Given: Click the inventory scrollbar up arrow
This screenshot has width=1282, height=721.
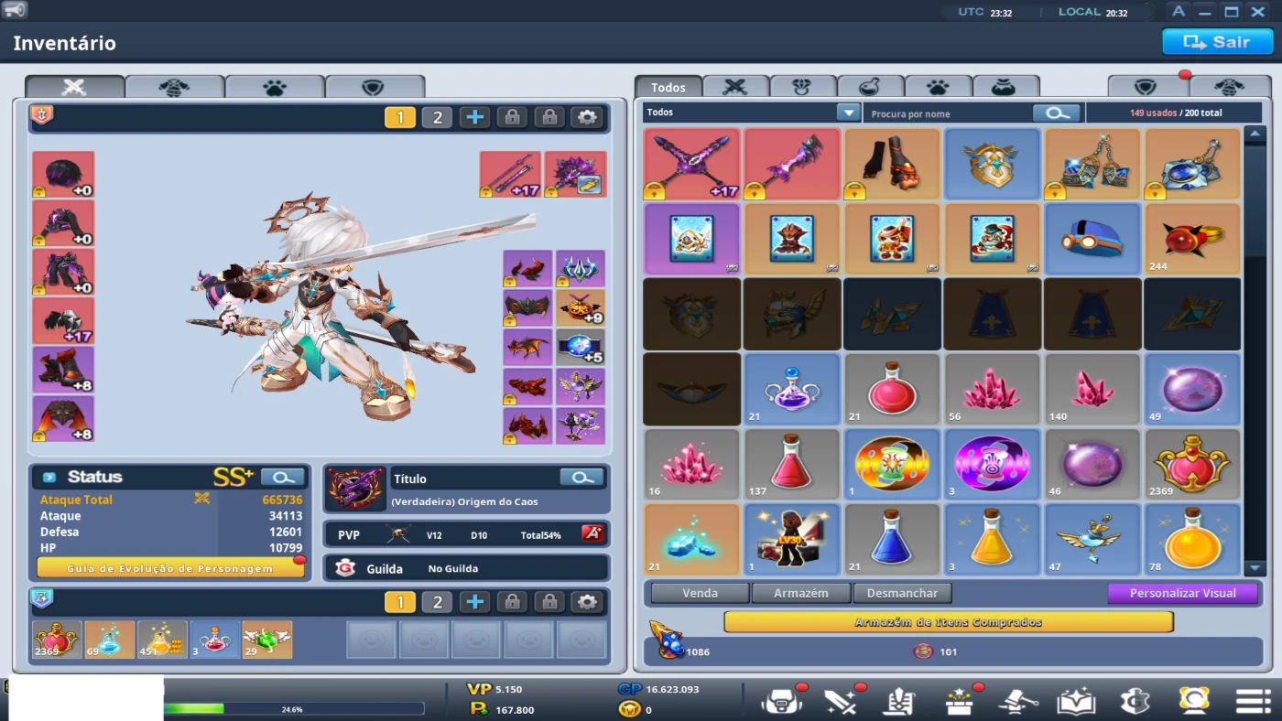Looking at the screenshot, I should pos(1255,135).
